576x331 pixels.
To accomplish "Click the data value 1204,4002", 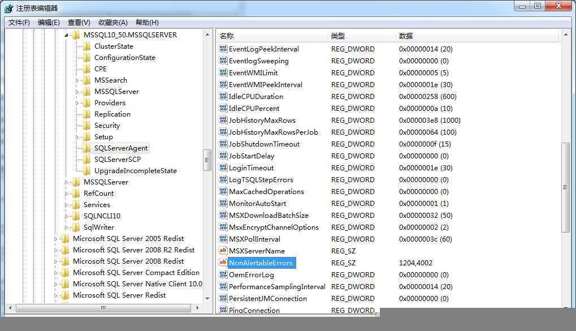I will [x=415, y=263].
